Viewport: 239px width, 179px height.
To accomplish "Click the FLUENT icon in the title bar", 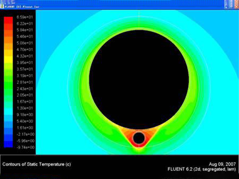I will click(2, 6).
